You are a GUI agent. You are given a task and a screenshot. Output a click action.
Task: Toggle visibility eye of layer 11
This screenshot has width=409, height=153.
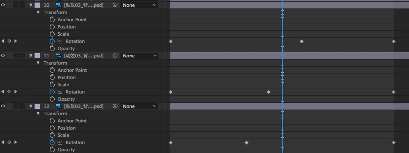click(3, 56)
